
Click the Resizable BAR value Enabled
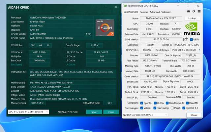[x=191, y=97]
